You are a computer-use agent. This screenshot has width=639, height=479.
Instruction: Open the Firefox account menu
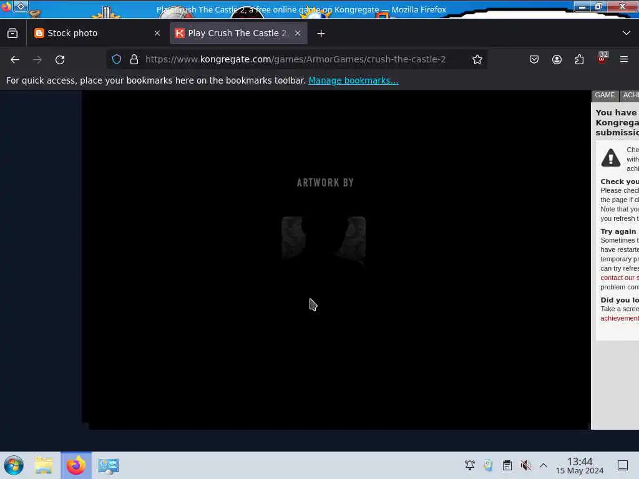tap(557, 59)
